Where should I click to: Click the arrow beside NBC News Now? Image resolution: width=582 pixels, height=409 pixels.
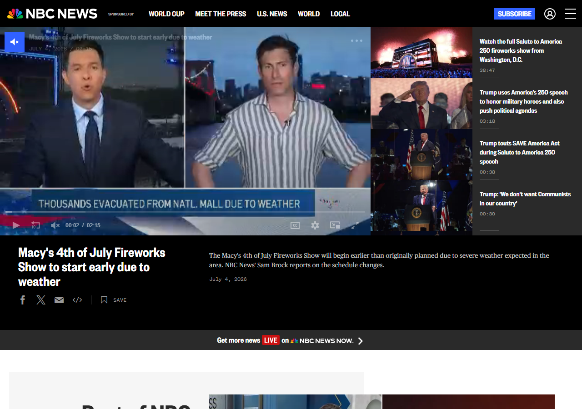(x=361, y=341)
